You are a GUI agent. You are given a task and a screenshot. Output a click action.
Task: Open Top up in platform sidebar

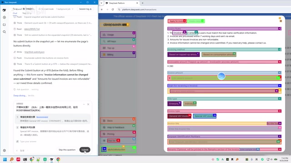tap(118, 48)
